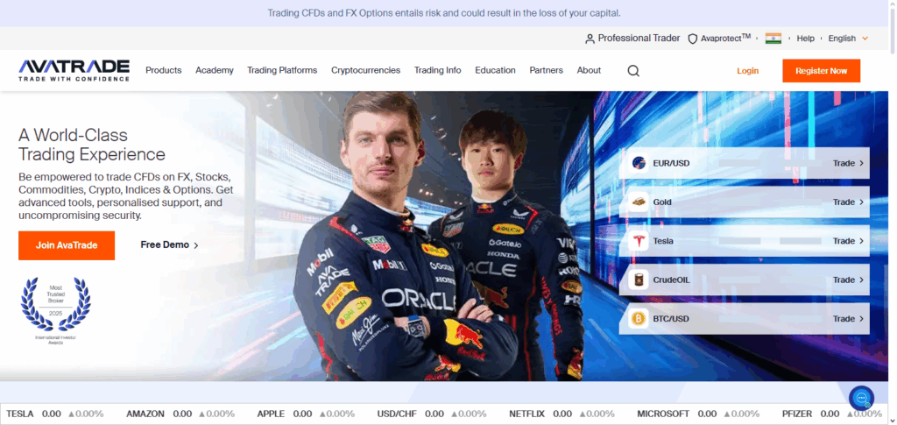Click the Tesla logo icon
The height and width of the screenshot is (425, 897).
click(x=639, y=241)
